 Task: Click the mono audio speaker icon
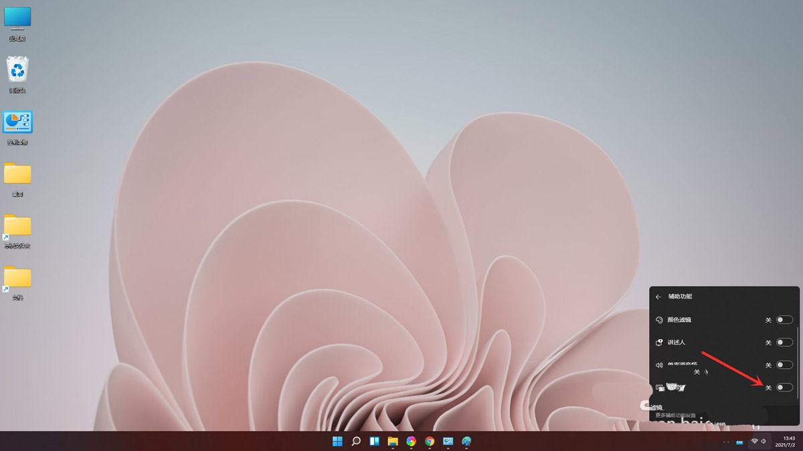tap(659, 364)
